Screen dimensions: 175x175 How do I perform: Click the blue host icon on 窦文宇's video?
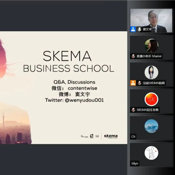point(133,29)
